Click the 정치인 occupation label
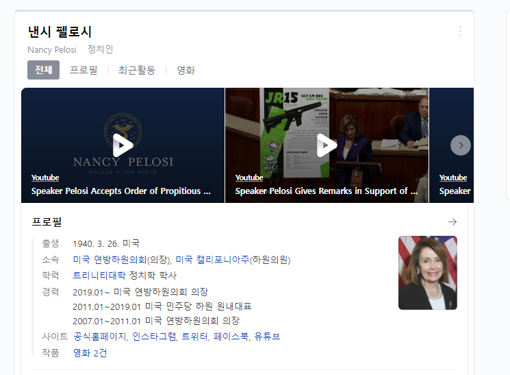The height and width of the screenshot is (375, 510). (x=100, y=49)
